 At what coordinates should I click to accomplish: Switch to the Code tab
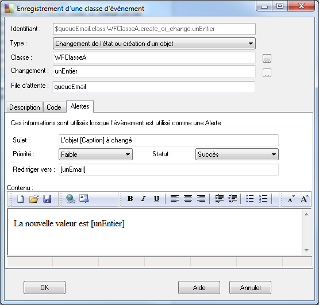coord(54,107)
